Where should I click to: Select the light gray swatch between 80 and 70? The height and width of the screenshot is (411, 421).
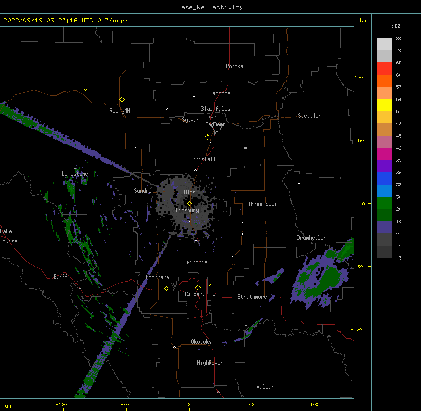(384, 44)
